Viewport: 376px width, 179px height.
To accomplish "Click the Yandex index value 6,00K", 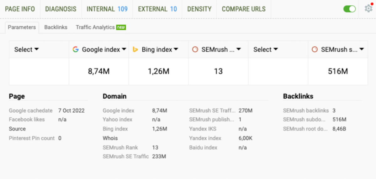I will point(246,138).
